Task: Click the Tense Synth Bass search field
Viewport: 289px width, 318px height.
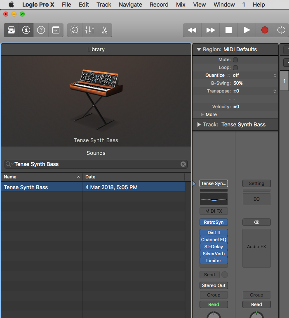Action: click(x=96, y=164)
